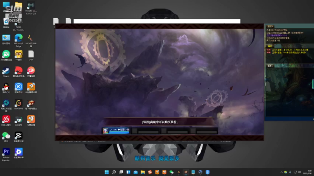Image resolution: width=314 pixels, height=176 pixels.
Task: Open Mail app on the taskbar
Action: click(x=135, y=172)
